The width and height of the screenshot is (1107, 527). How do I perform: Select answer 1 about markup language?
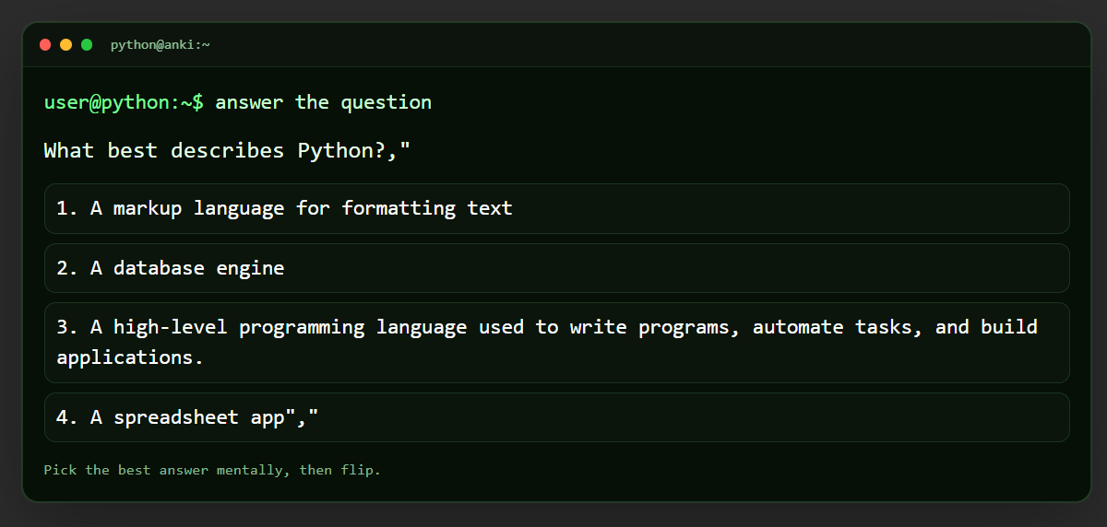click(557, 208)
